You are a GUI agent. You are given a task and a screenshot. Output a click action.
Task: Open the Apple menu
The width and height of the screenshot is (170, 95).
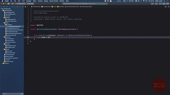click(x=2, y=1)
